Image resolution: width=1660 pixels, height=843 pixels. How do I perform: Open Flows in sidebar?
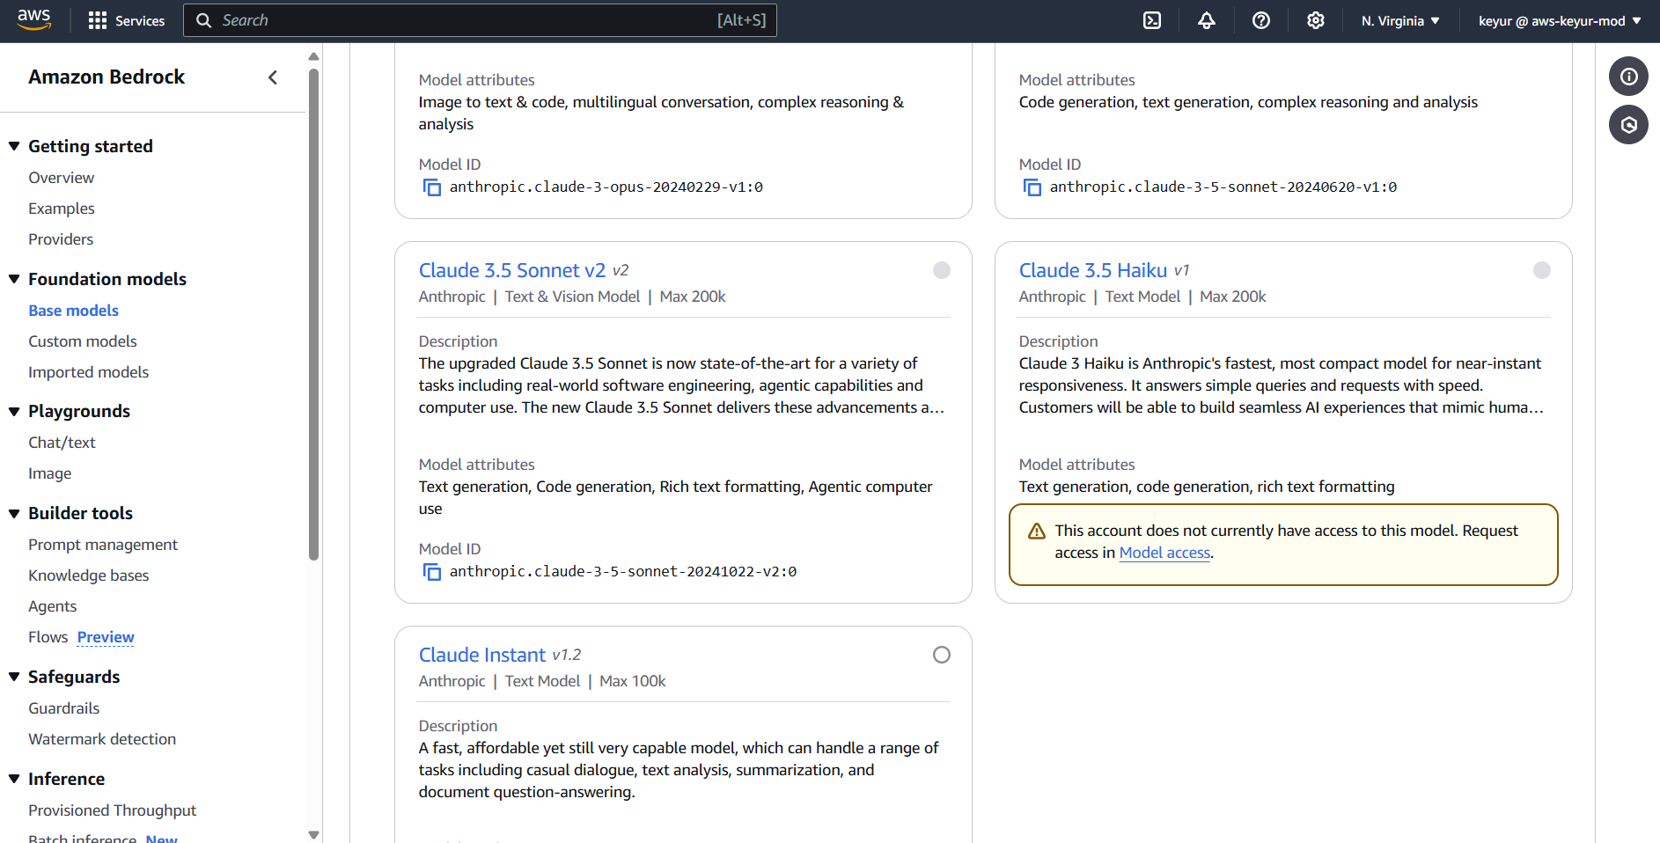[x=48, y=637]
